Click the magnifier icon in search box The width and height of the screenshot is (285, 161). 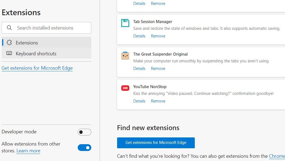[x=9, y=28]
